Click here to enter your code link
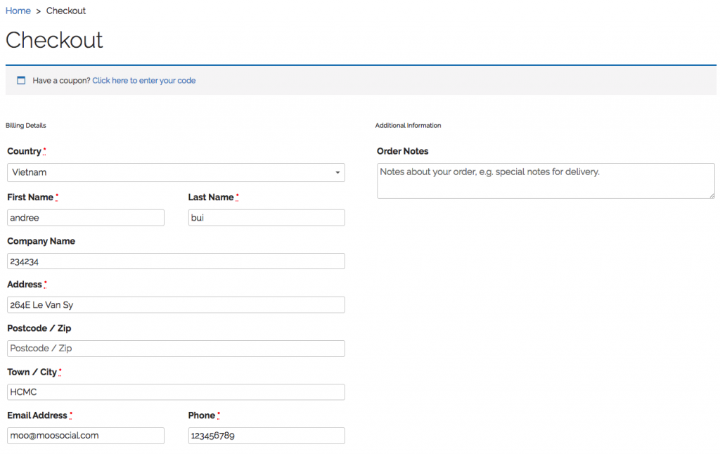The height and width of the screenshot is (454, 720). [143, 80]
